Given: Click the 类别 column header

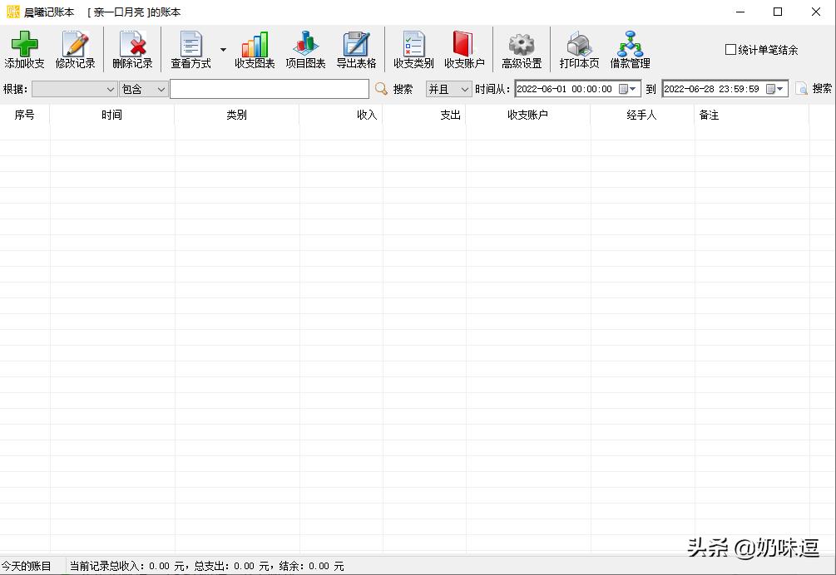Looking at the screenshot, I should (x=237, y=115).
